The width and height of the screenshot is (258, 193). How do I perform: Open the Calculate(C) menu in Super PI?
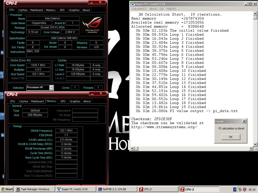click(x=139, y=9)
